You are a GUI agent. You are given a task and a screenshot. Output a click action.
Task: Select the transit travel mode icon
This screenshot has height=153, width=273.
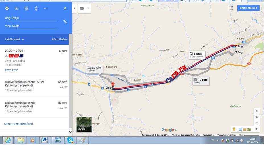(26, 8)
